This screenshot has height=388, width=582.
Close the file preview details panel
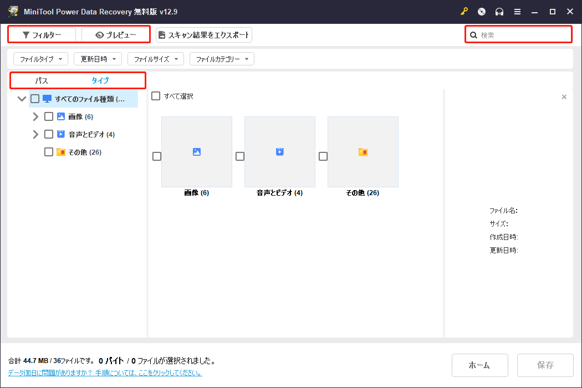click(564, 97)
